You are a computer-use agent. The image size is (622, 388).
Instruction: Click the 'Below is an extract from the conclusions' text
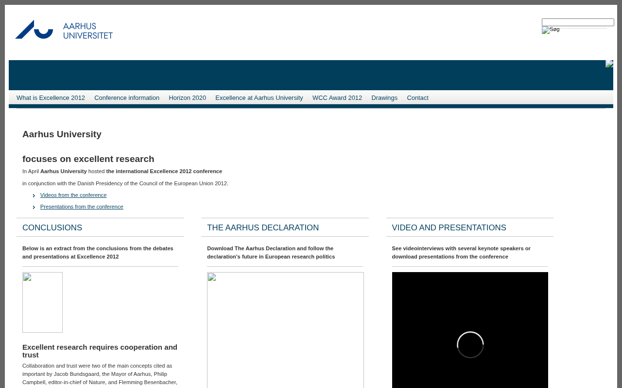coord(98,253)
